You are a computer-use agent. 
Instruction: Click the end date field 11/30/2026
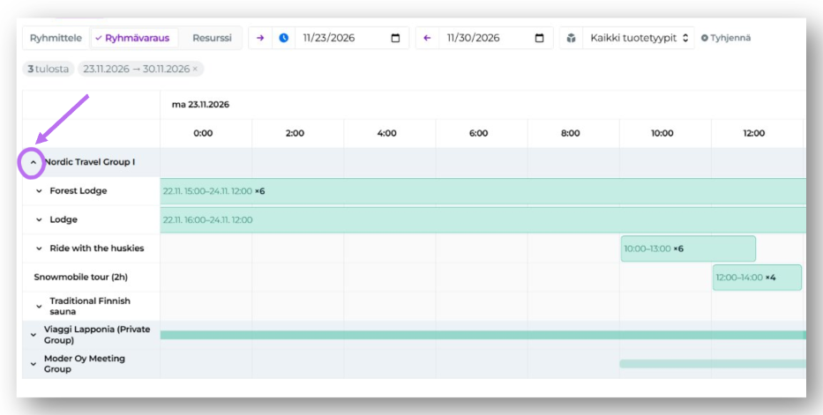coord(496,38)
